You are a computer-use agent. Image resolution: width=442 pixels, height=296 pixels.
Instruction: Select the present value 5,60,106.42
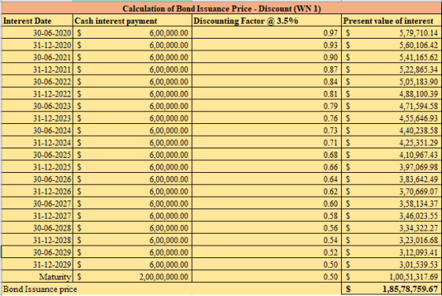pos(391,45)
